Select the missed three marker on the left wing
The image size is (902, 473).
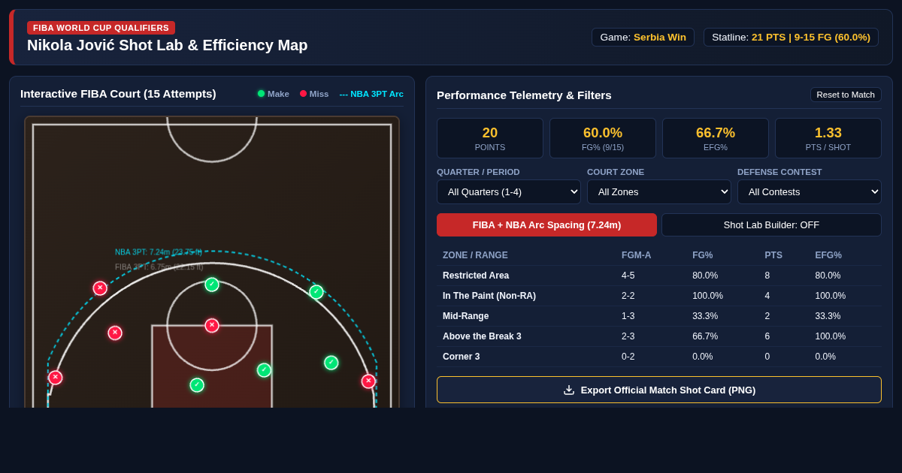pos(100,288)
